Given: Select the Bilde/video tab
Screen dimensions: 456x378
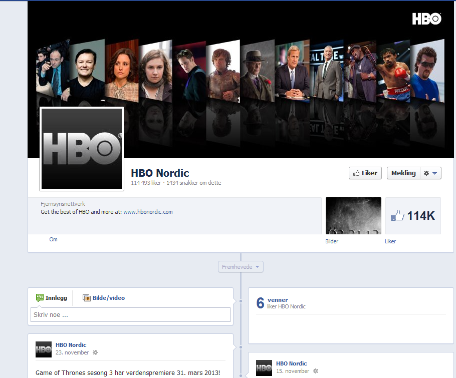Looking at the screenshot, I should [104, 298].
